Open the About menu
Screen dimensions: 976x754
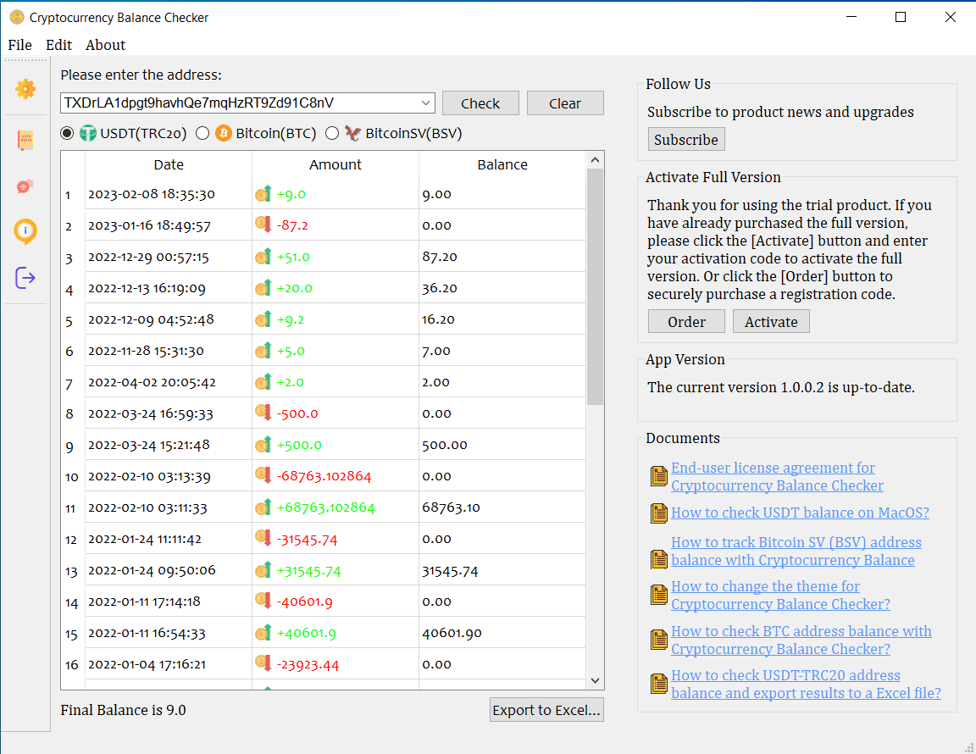(105, 45)
